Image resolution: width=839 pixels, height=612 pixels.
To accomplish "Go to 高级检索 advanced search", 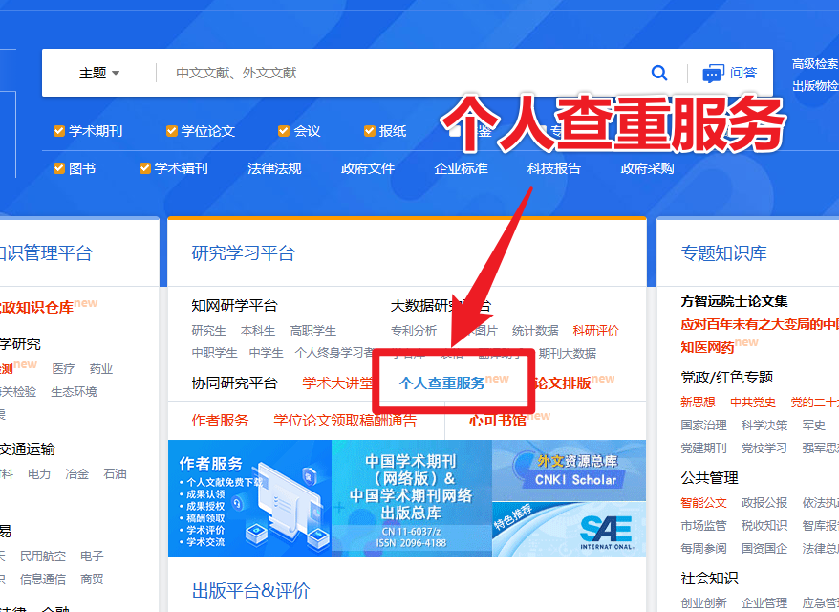I will click(815, 64).
